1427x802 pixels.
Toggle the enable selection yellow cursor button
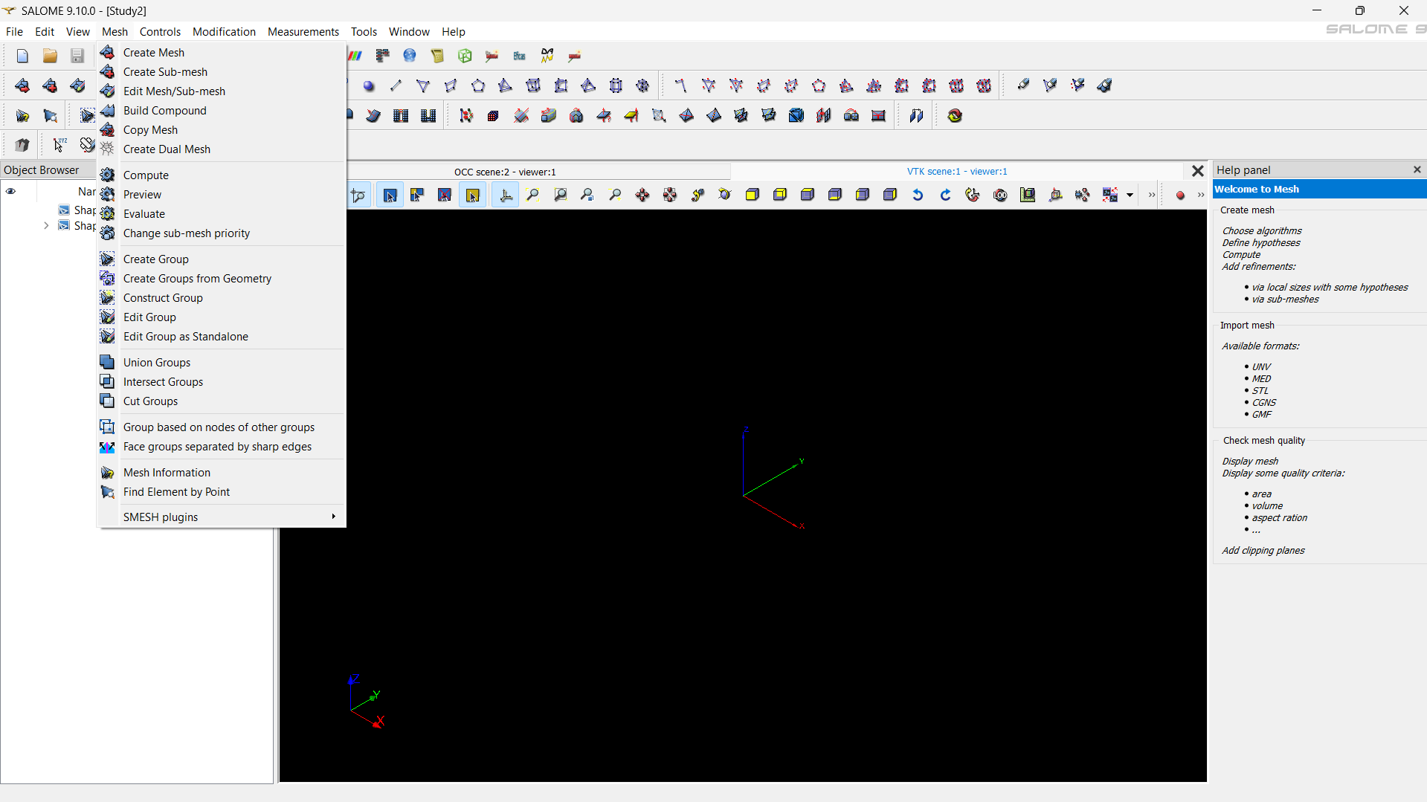pyautogui.click(x=472, y=195)
